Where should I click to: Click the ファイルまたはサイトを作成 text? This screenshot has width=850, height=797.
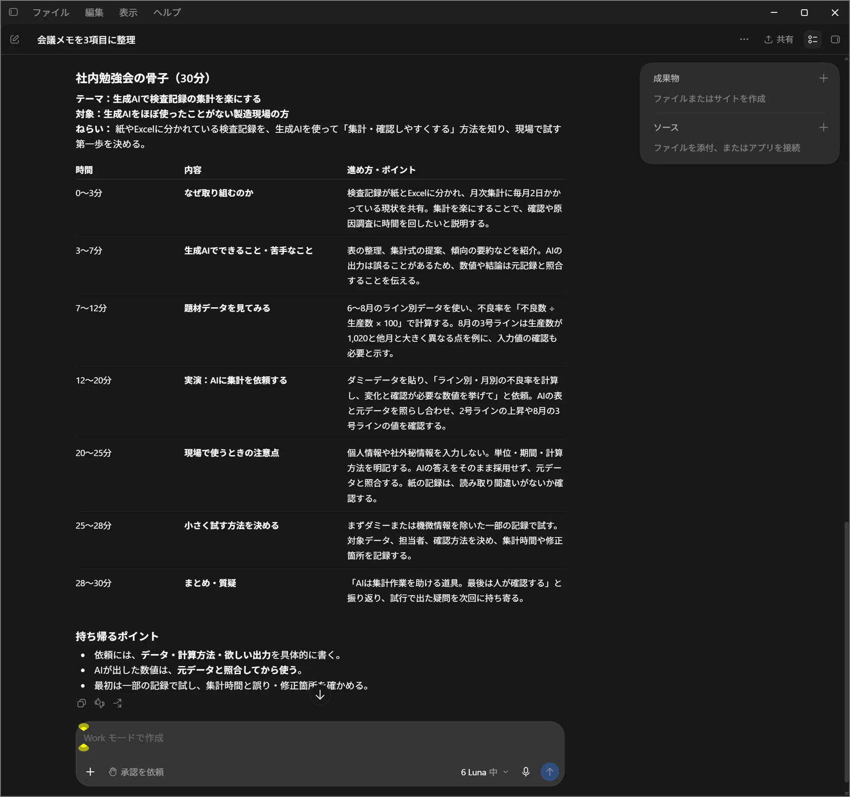709,99
